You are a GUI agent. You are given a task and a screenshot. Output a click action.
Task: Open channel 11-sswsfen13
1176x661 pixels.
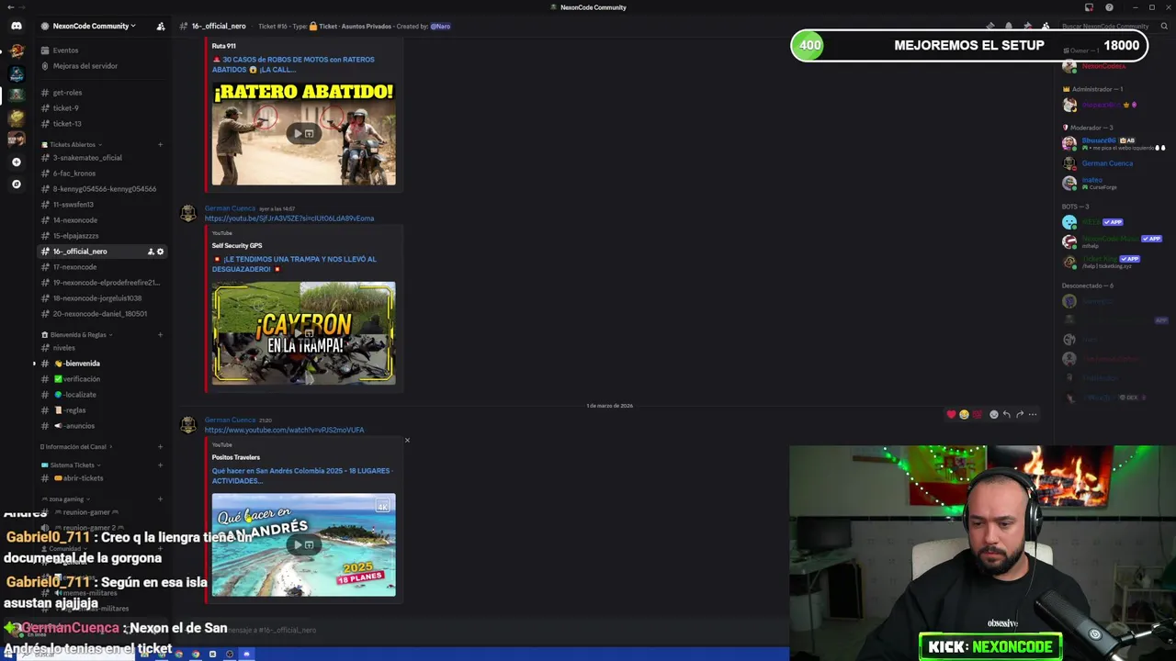tap(73, 205)
